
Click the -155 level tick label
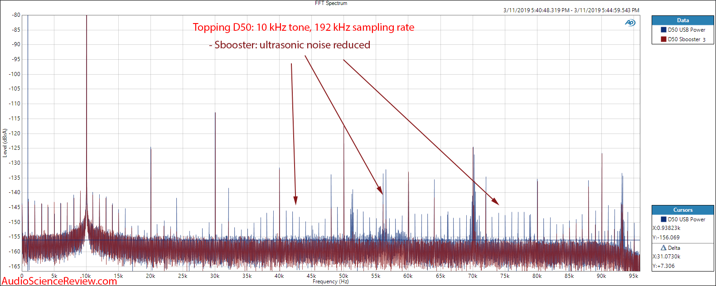pyautogui.click(x=15, y=237)
